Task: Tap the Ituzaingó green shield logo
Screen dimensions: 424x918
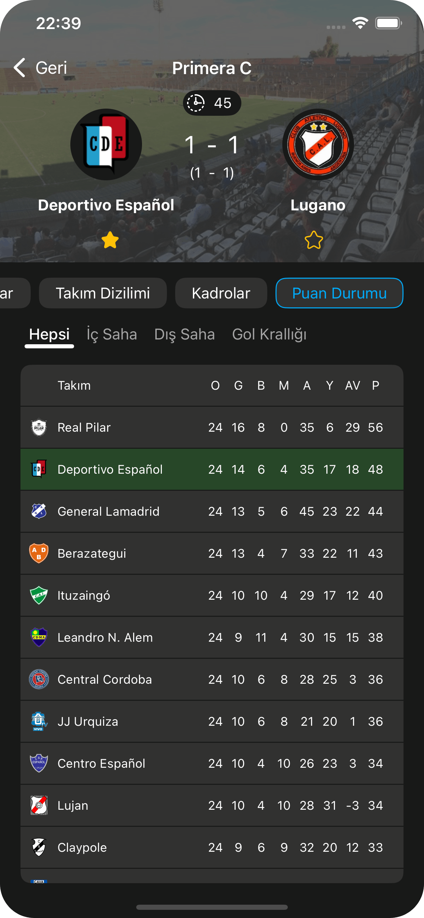Action: [x=39, y=595]
